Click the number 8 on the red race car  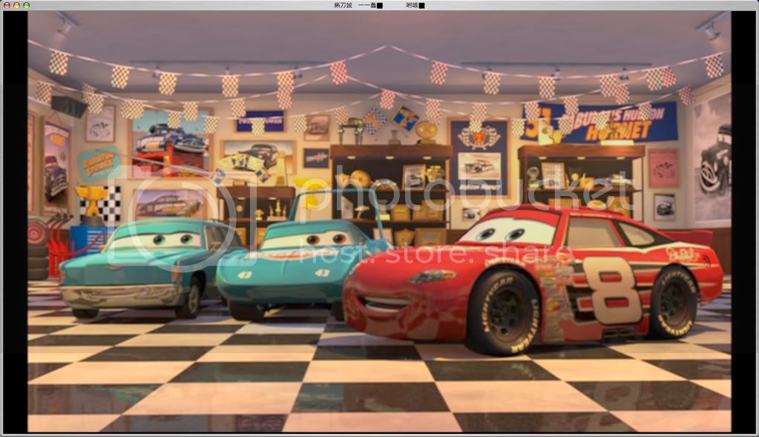pos(612,289)
